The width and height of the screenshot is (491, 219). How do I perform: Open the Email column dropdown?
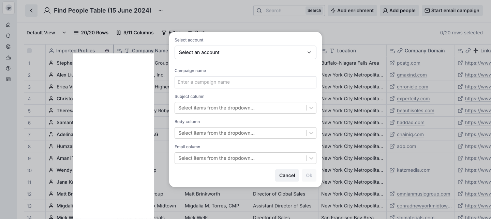pos(245,158)
